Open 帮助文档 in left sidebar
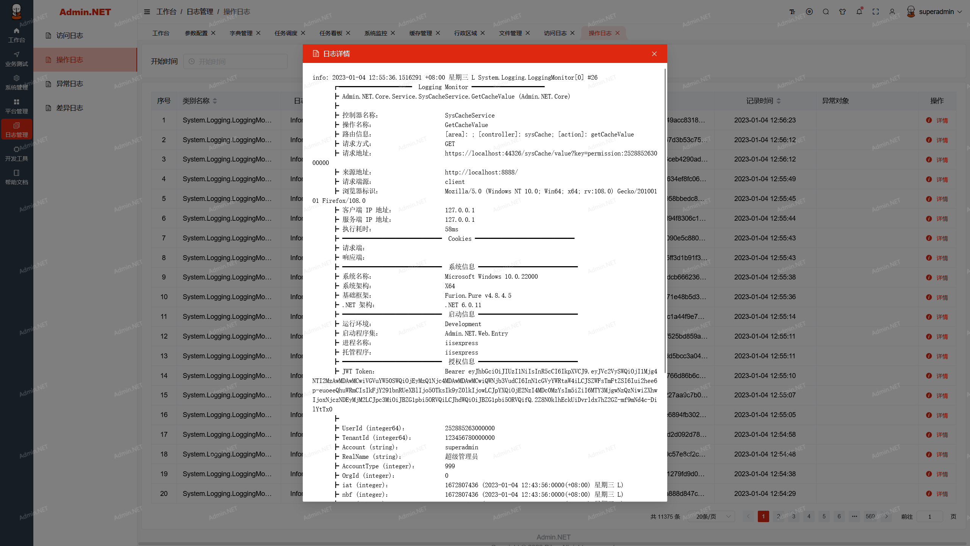Screen dimensions: 970x546 16,177
